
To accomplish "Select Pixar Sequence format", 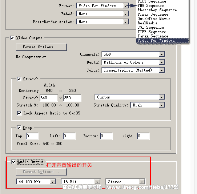I will click(x=153, y=14).
